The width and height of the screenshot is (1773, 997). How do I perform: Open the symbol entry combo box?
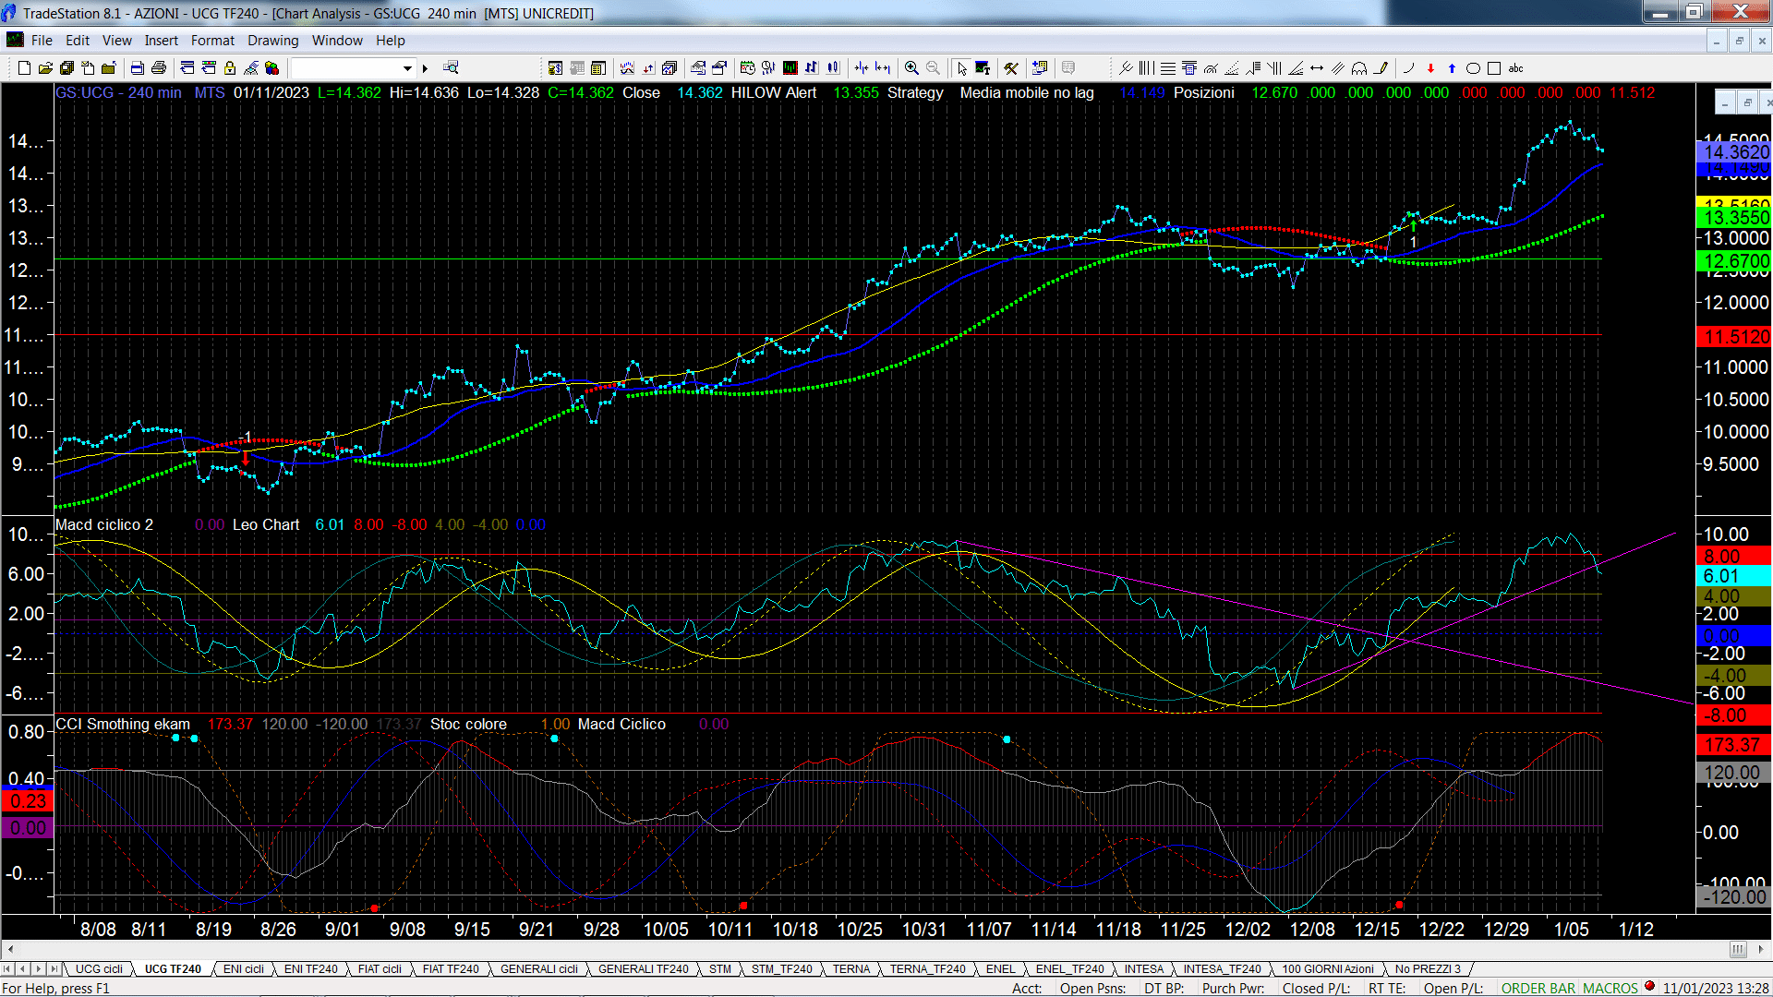(353, 67)
